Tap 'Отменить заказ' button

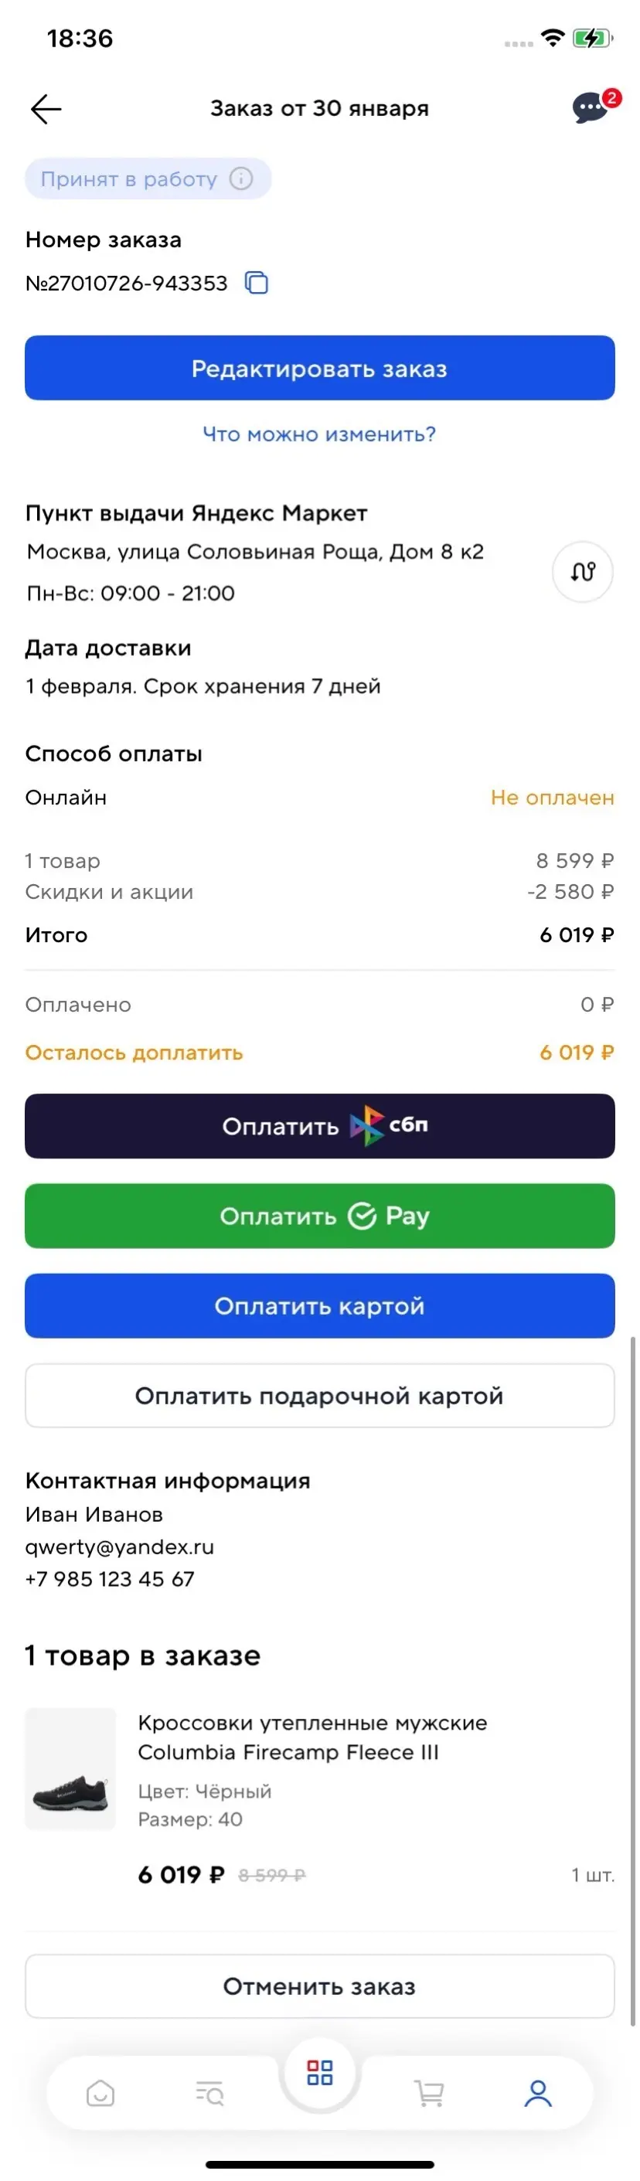320,1986
